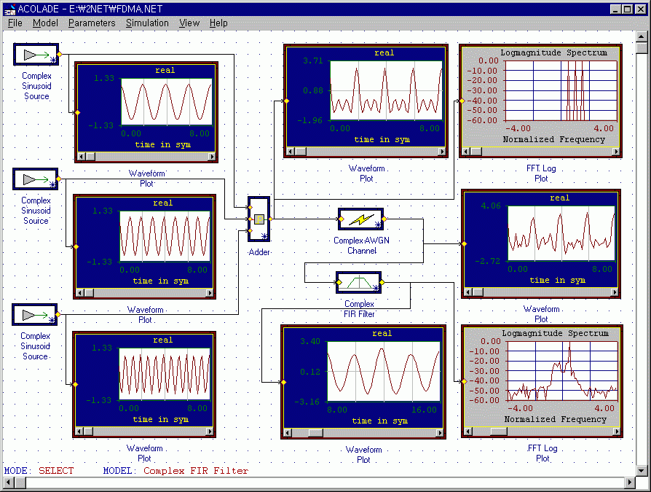651x492 pixels.
Task: Click output port of FIR Filter block
Action: (x=382, y=283)
